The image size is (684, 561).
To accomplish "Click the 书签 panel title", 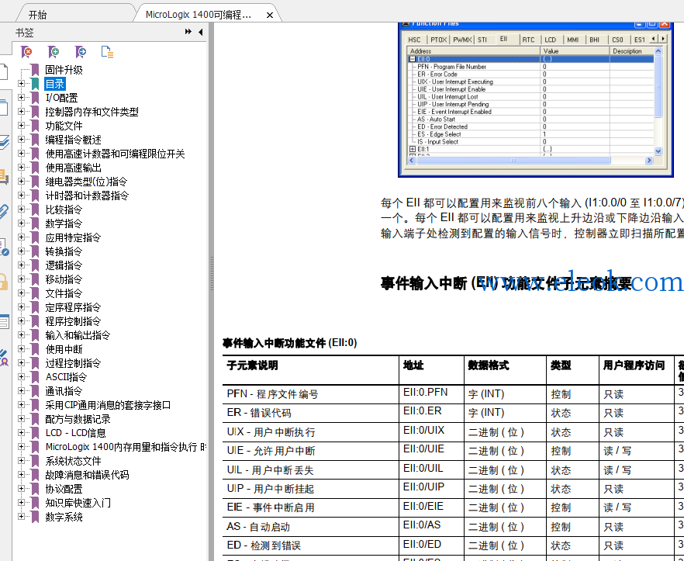I will 25,33.
